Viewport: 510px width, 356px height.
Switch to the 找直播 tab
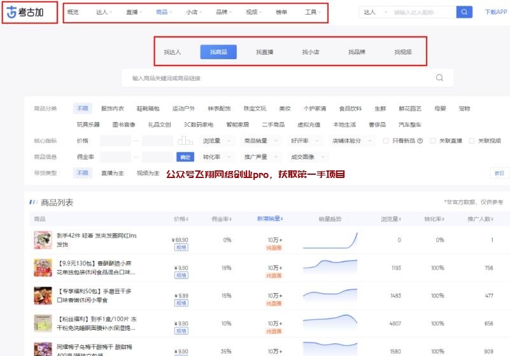264,52
